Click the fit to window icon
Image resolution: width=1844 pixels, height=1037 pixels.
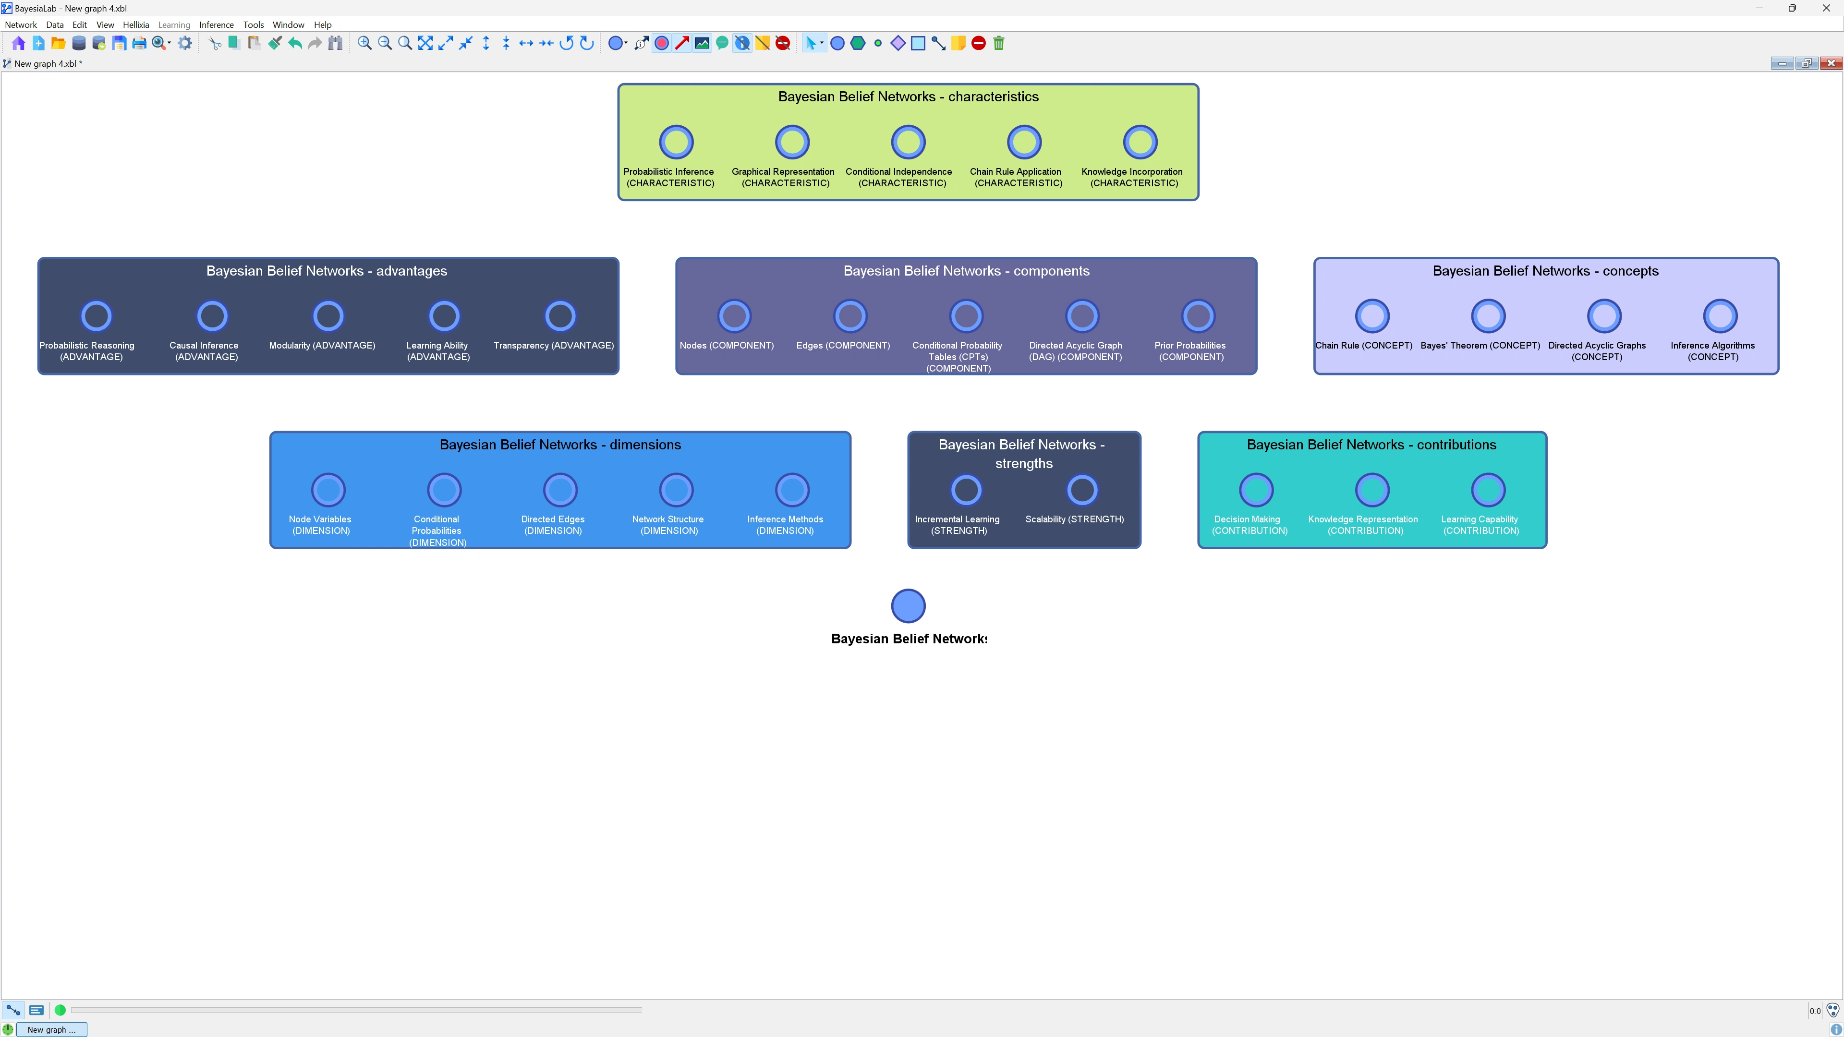click(x=425, y=43)
